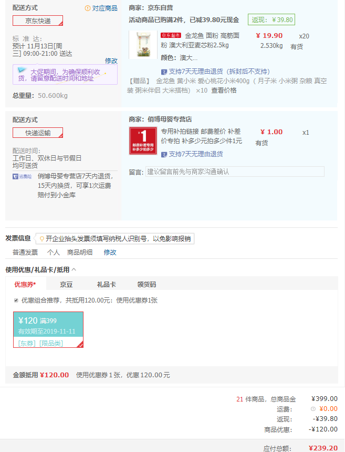The width and height of the screenshot is (345, 452).
Task: Click the 总重量 50.600kg text
Action: click(x=40, y=96)
